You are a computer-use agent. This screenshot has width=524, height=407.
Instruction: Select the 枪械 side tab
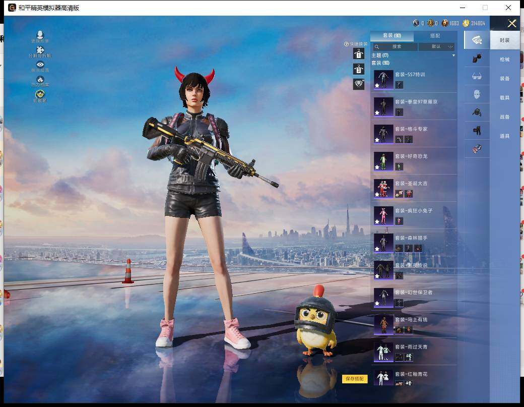pos(505,60)
